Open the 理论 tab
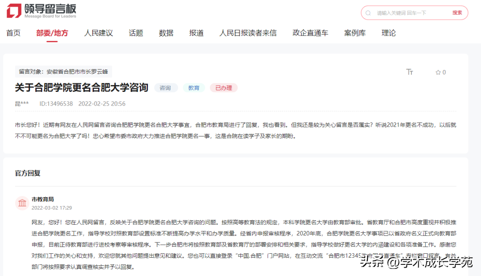 point(389,33)
